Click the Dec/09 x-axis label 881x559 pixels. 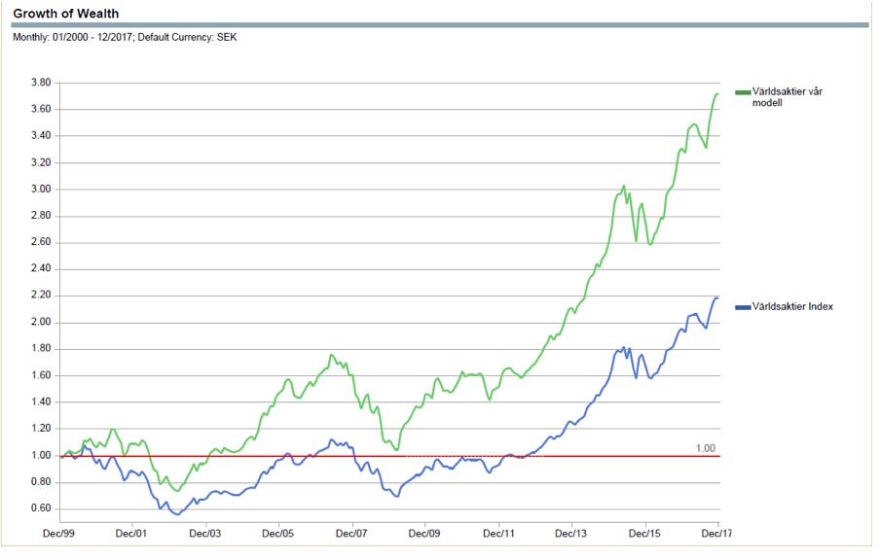424,533
